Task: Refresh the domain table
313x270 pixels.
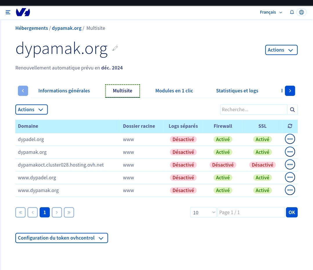Action: [x=290, y=126]
